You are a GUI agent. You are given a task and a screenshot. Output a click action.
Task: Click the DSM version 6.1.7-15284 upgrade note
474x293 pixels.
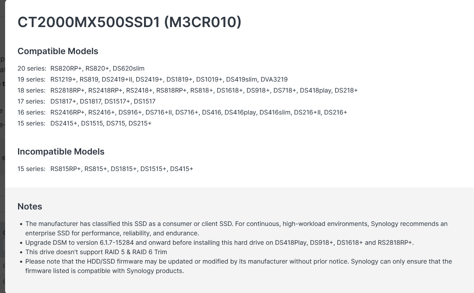point(219,242)
